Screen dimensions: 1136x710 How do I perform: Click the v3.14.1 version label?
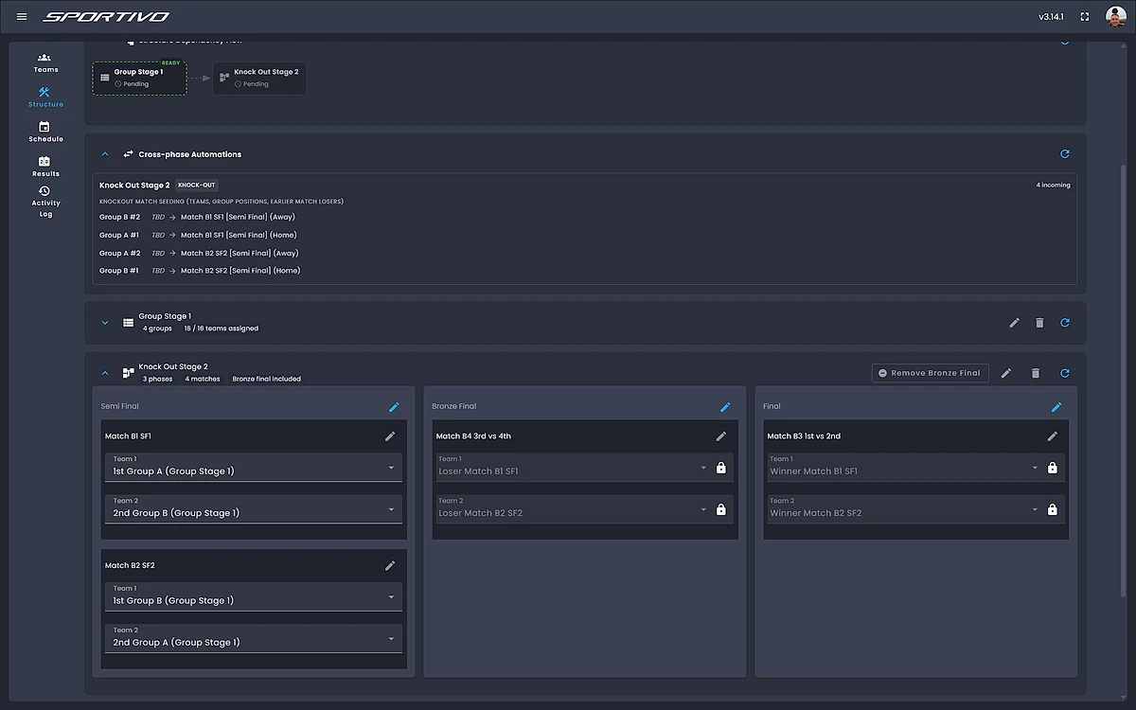click(1052, 17)
